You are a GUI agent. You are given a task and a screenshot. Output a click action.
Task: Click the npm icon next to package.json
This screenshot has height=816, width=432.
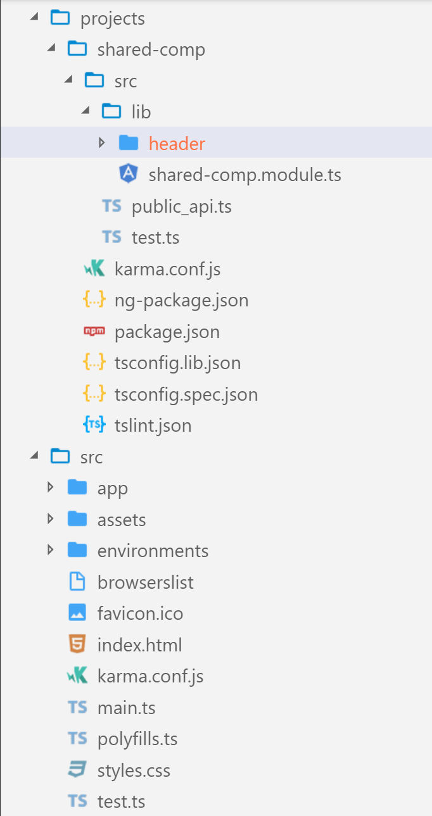click(x=94, y=331)
